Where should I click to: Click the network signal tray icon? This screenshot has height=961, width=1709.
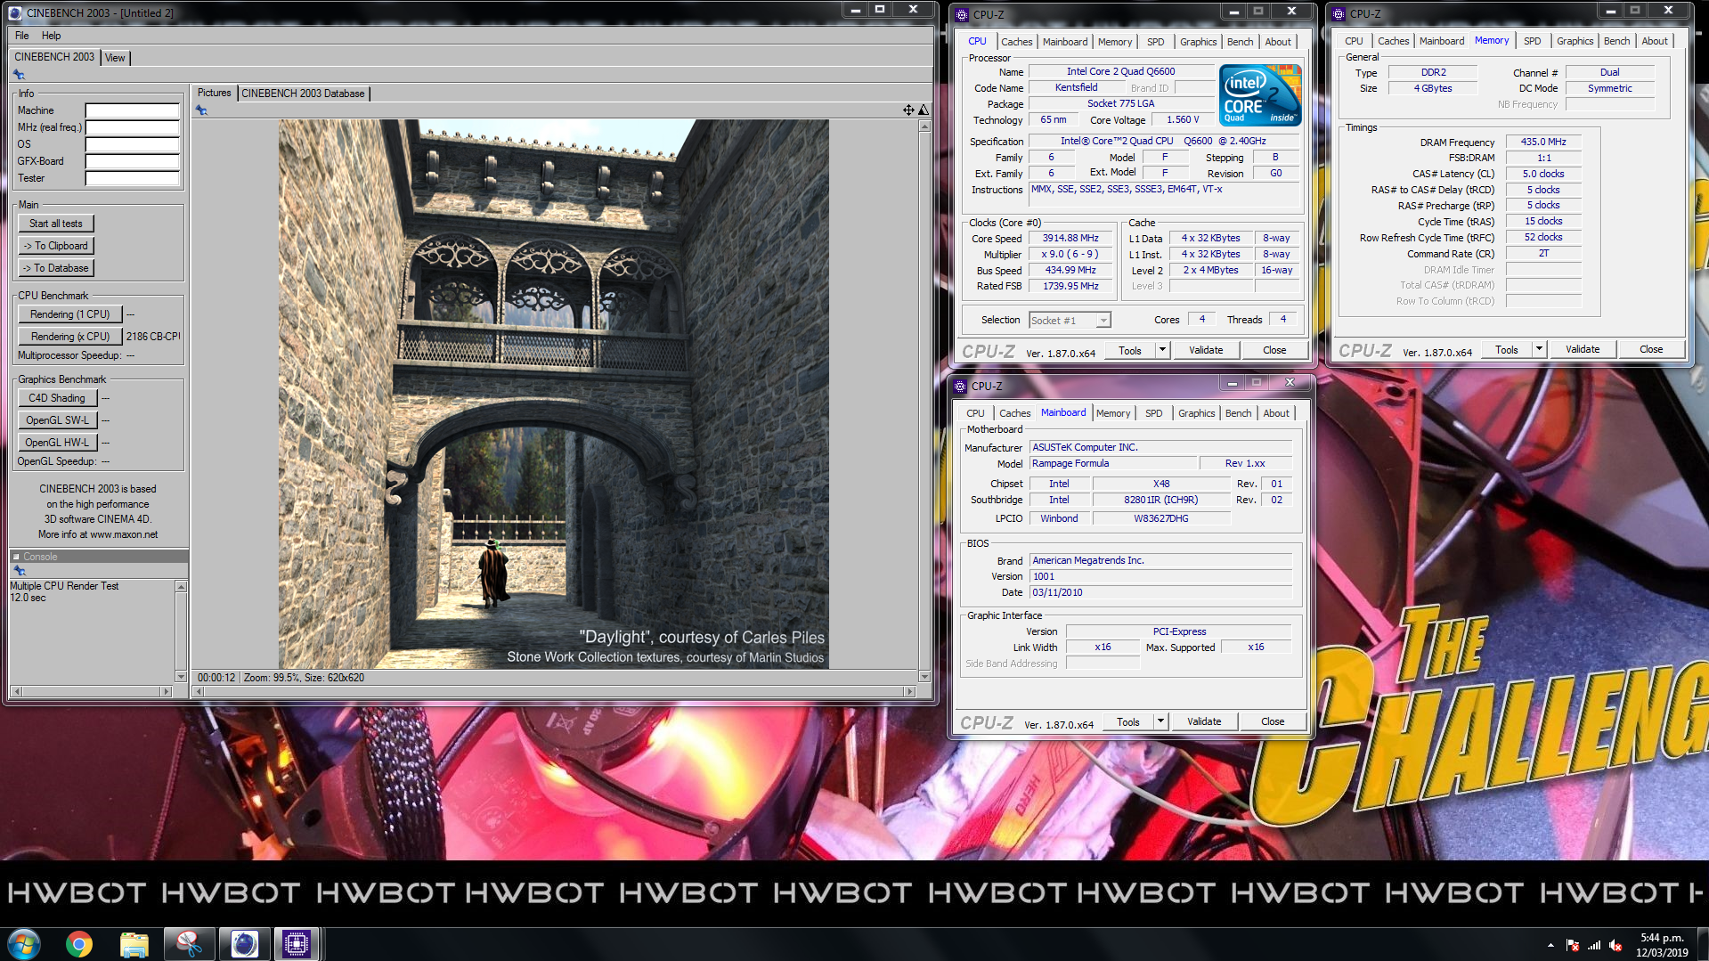tap(1594, 946)
